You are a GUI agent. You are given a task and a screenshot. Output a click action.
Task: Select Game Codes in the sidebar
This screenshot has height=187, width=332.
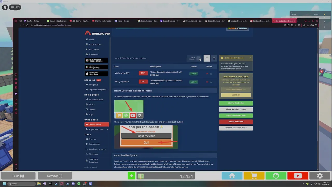pyautogui.click(x=96, y=124)
